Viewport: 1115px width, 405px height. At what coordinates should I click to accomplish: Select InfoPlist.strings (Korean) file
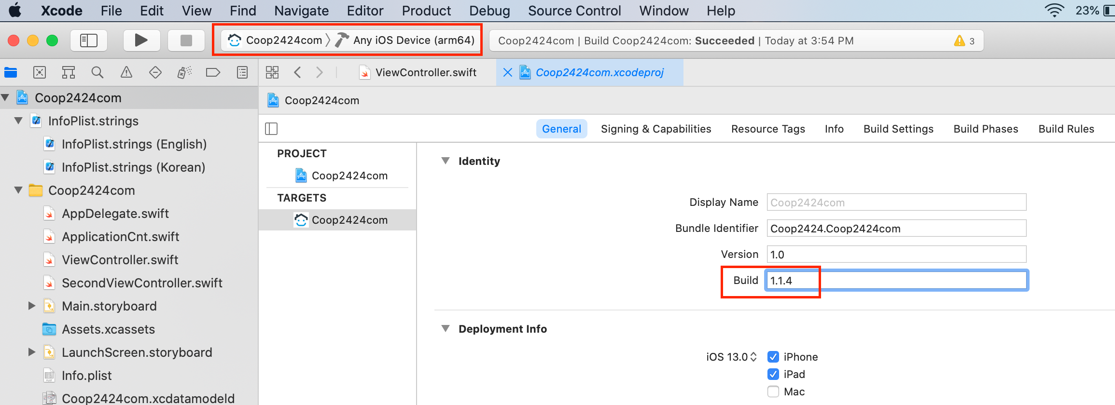point(133,167)
